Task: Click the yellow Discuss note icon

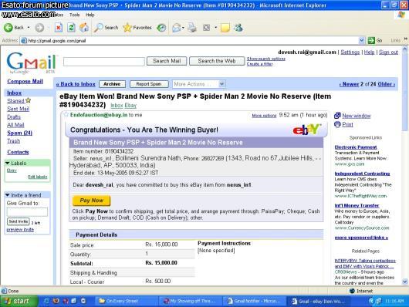Action: [225, 28]
